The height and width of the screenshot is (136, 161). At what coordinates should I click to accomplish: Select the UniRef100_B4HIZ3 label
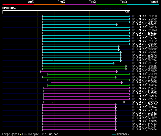[144, 124]
